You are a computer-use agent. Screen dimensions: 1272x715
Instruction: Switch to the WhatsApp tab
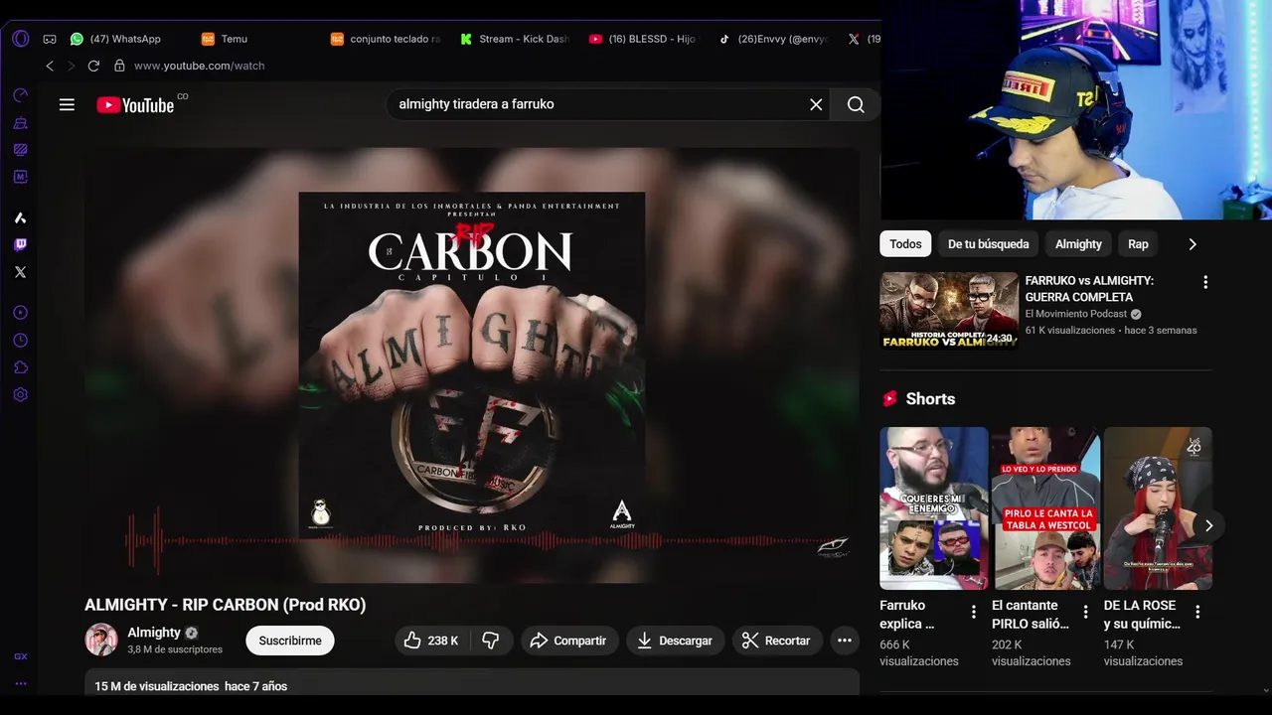[x=115, y=39]
